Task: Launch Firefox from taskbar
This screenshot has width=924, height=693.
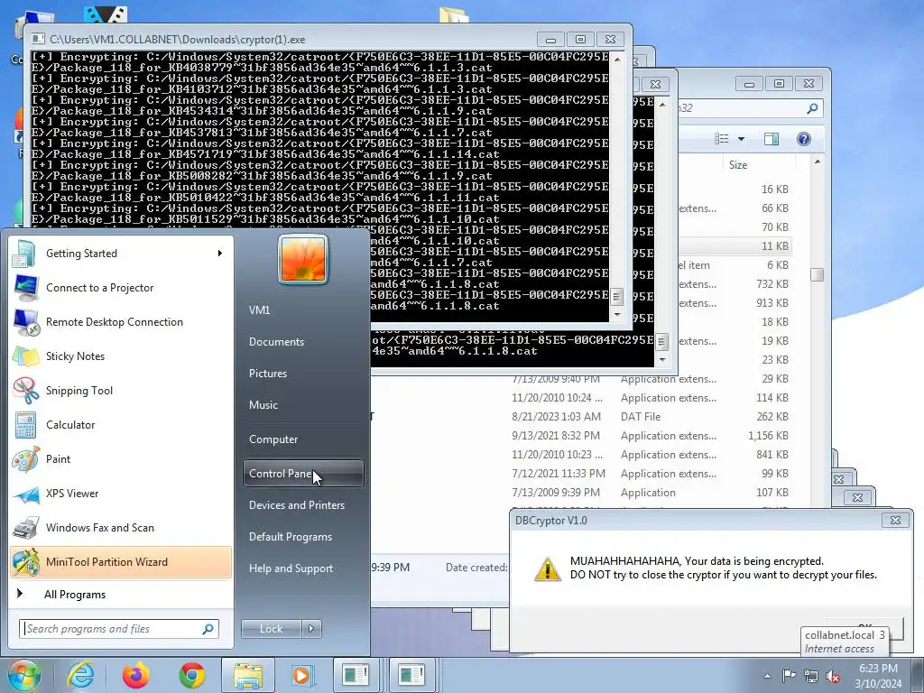Action: coord(136,675)
